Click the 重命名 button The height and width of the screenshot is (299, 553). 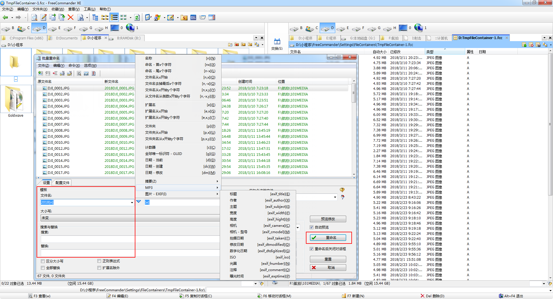328,238
